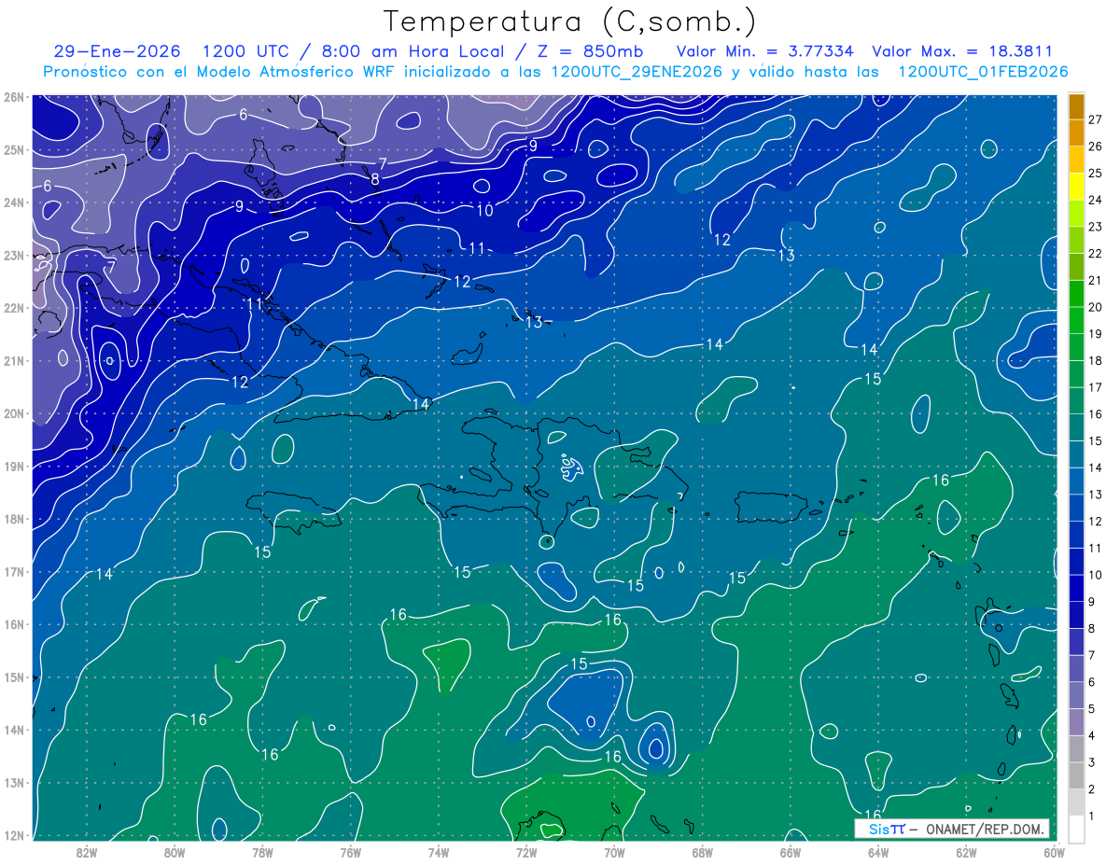
Task: Click the '74W' longitude axis label
Action: tap(439, 852)
